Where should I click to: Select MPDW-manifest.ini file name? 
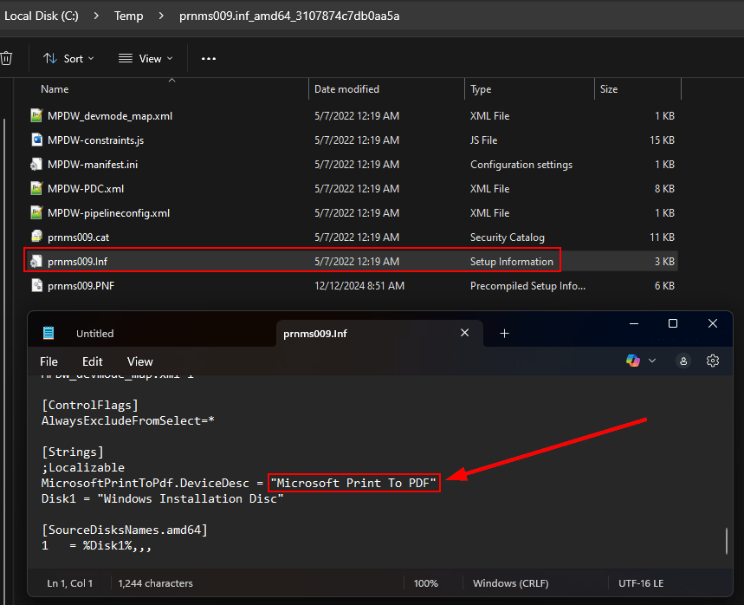(93, 165)
